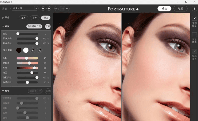
Task: Expand the 平滑 (smoothing) section
Action: coord(3,18)
